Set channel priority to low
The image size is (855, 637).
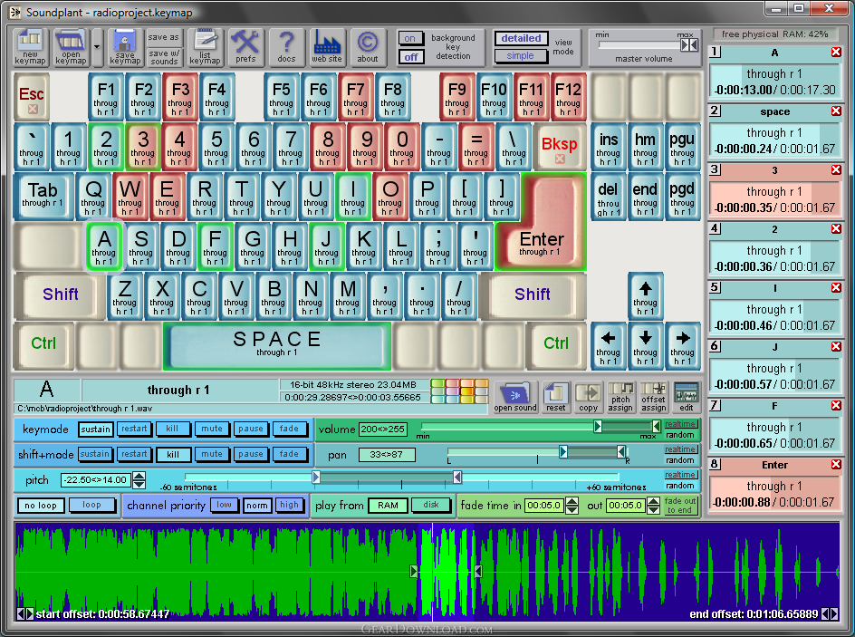click(x=224, y=505)
